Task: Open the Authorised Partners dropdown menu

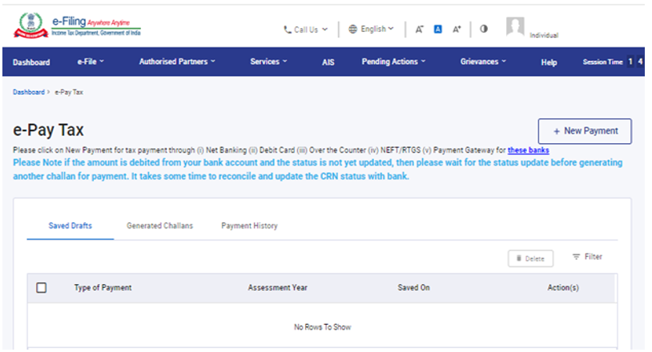Action: click(177, 62)
